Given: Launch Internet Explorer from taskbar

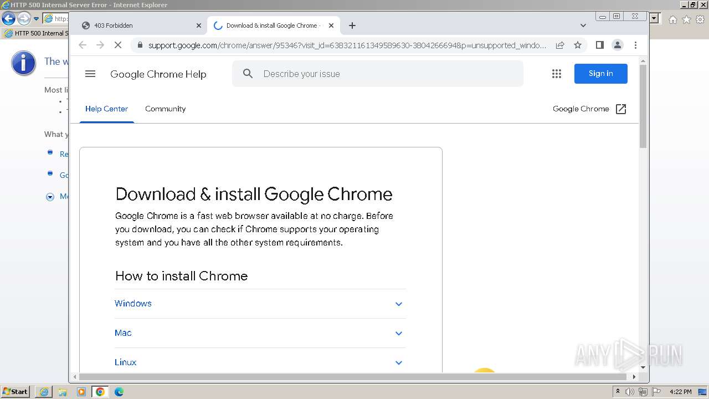Looking at the screenshot, I should pos(44,392).
